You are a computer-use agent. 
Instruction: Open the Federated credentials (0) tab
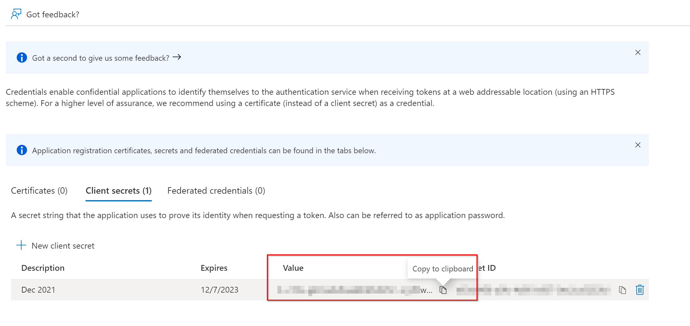(216, 191)
